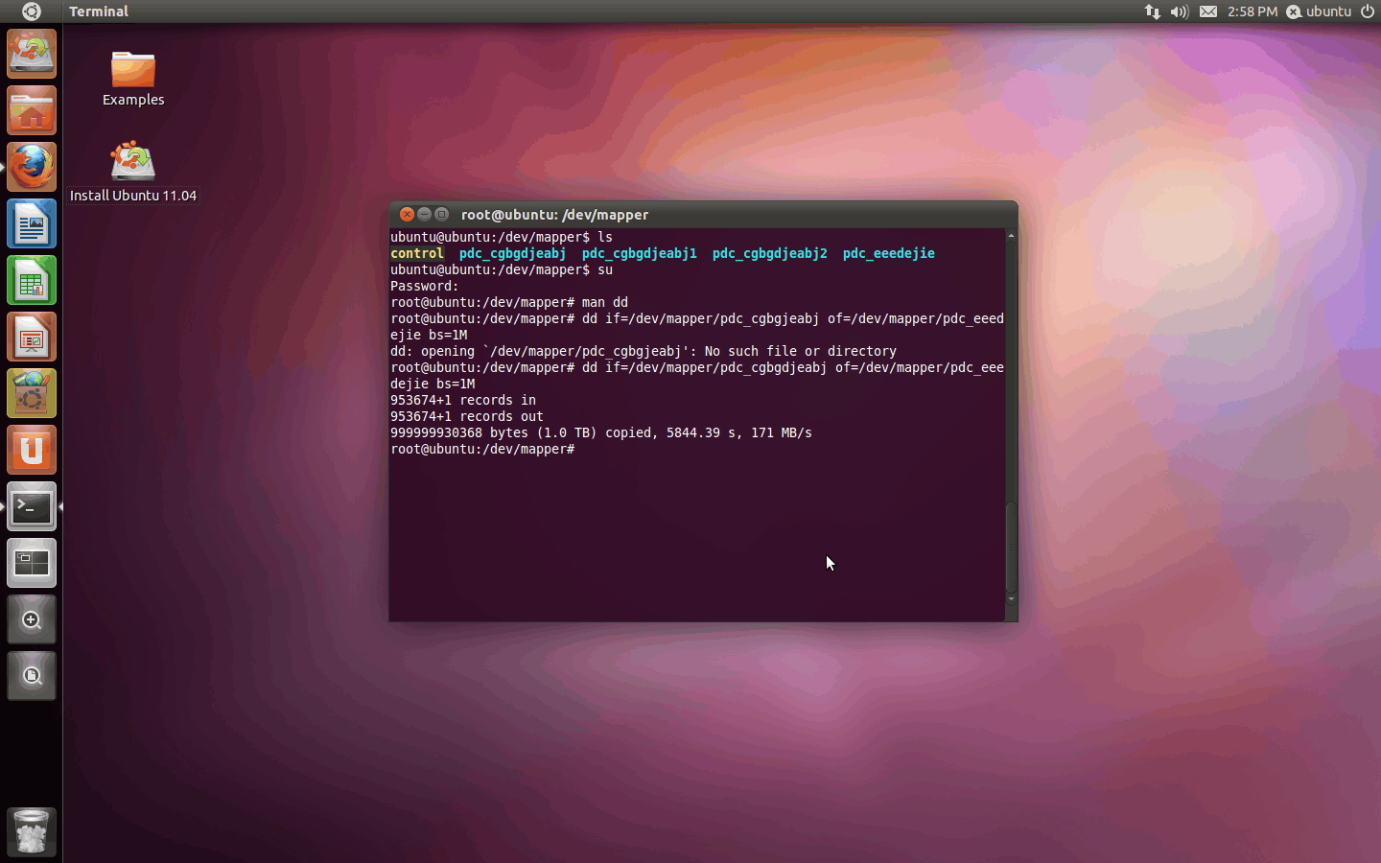1381x863 pixels.
Task: Click the last empty root prompt line
Action: [482, 449]
